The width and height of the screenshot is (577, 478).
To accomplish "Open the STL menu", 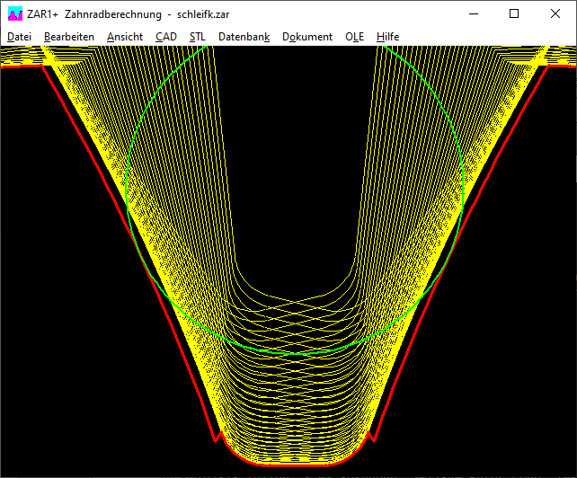I will (198, 37).
